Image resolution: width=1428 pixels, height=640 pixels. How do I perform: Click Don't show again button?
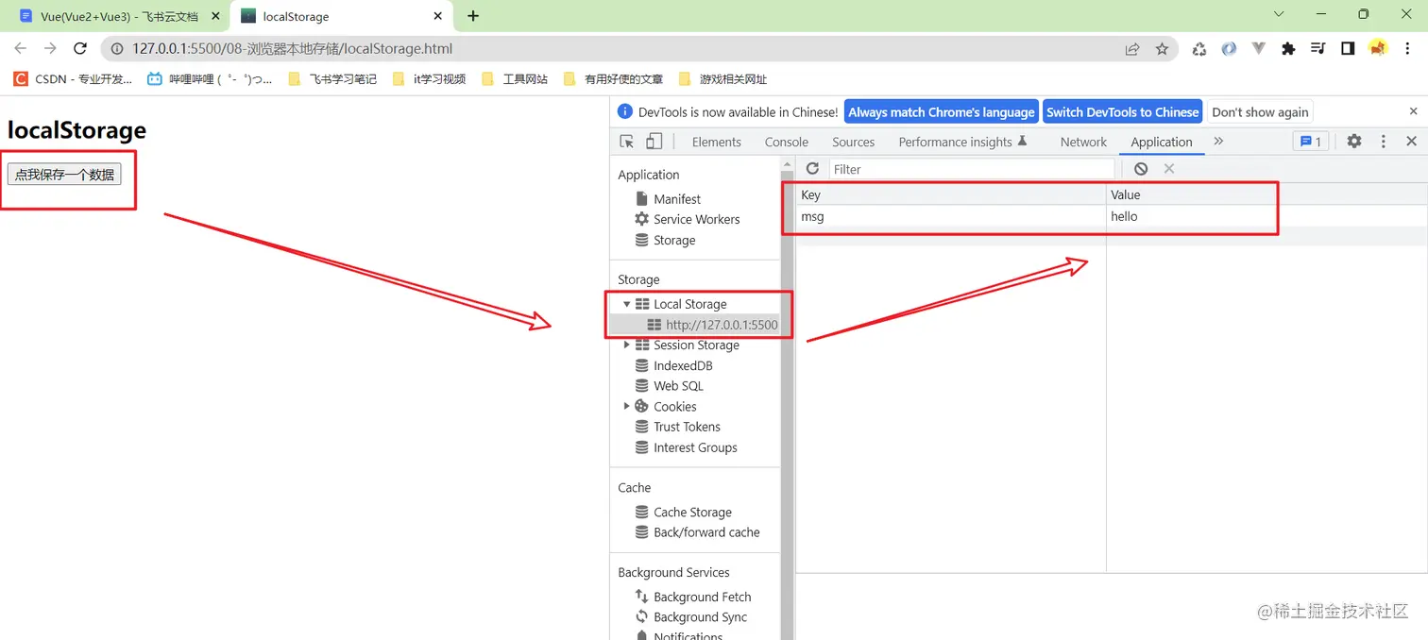point(1260,111)
